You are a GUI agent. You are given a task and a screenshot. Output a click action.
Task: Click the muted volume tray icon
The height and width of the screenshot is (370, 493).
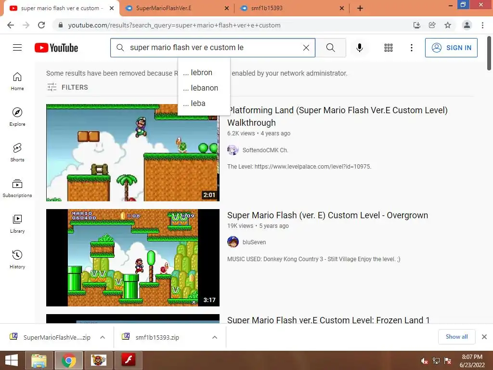coord(424,361)
